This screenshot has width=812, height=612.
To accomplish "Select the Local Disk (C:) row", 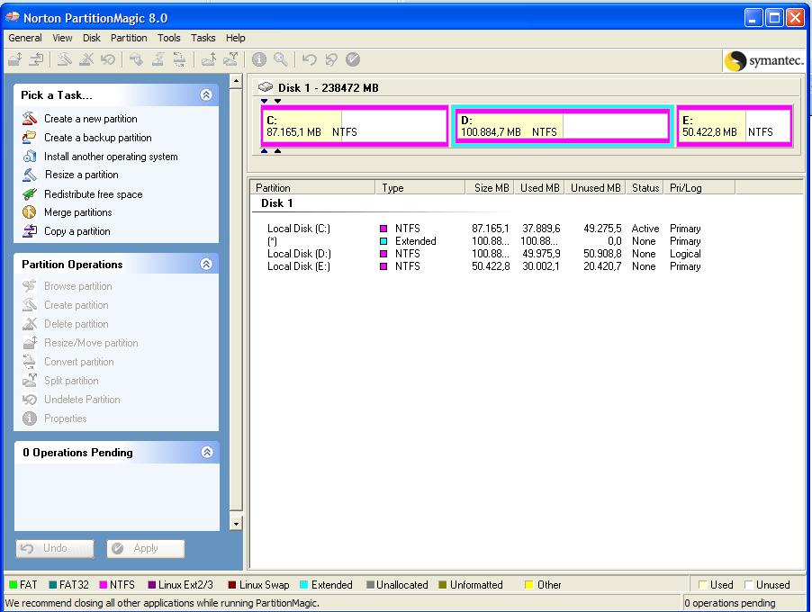I will 483,229.
